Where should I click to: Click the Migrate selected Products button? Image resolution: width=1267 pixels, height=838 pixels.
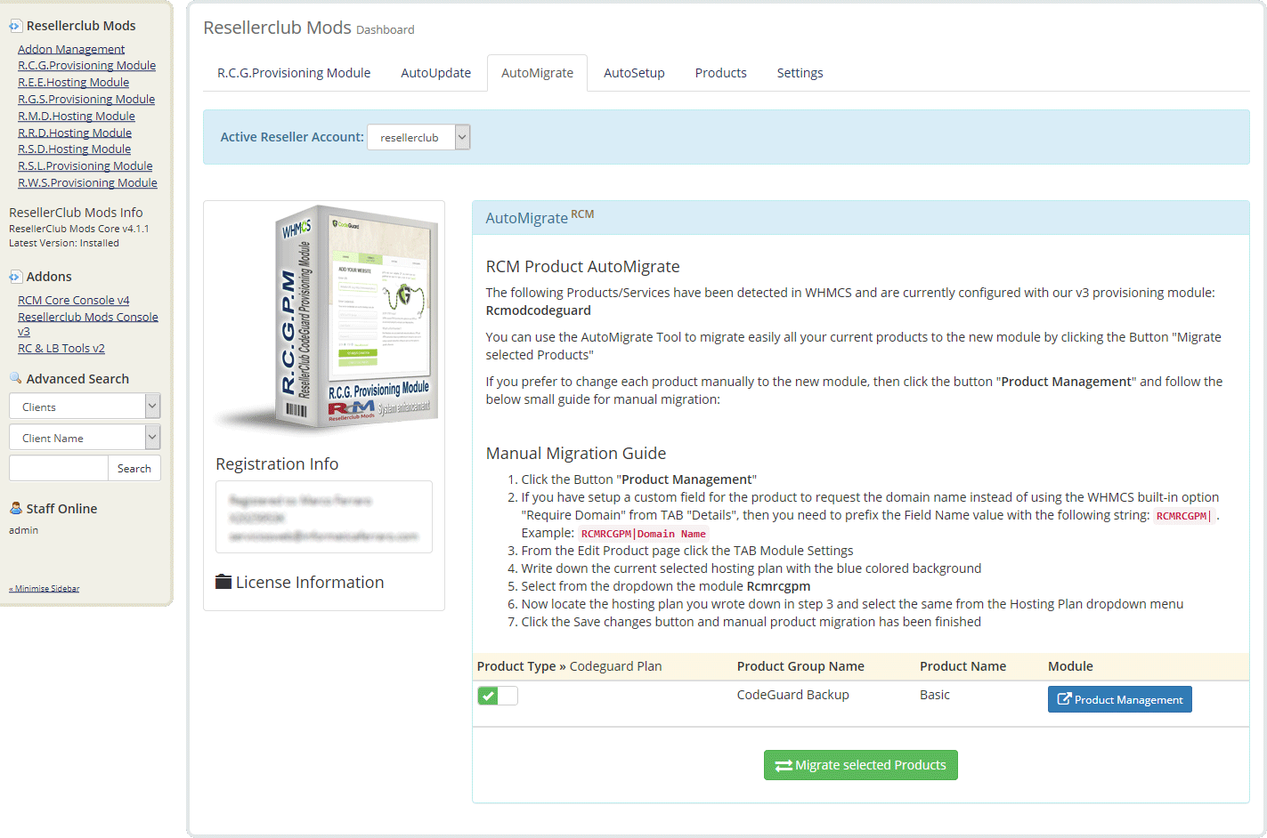tap(860, 765)
